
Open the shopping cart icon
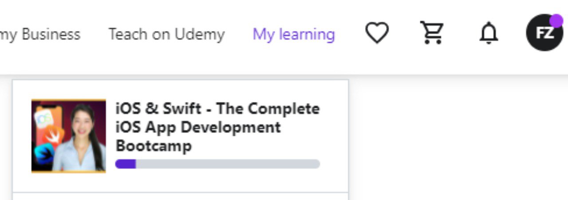pyautogui.click(x=432, y=34)
